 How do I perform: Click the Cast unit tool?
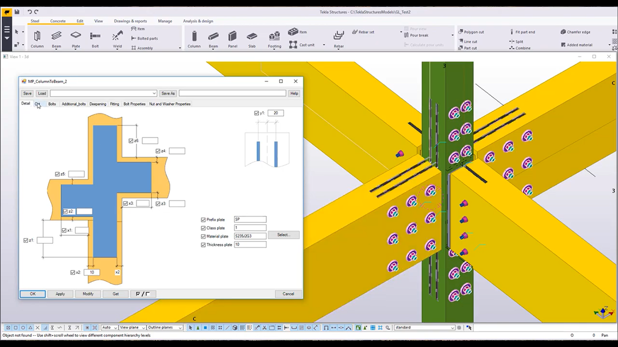click(301, 45)
